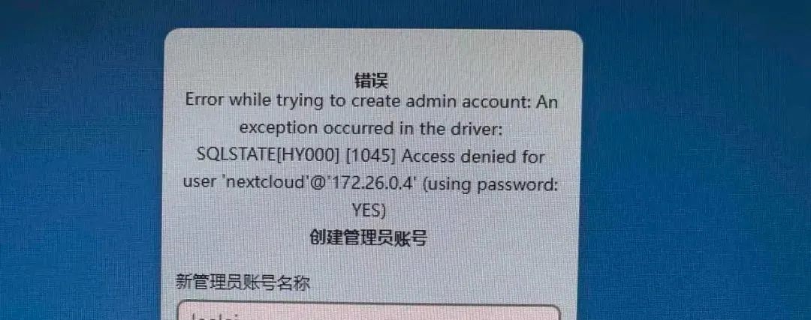The width and height of the screenshot is (811, 320).
Task: Select the 新管理员账号名称 field label
Action: [x=243, y=282]
